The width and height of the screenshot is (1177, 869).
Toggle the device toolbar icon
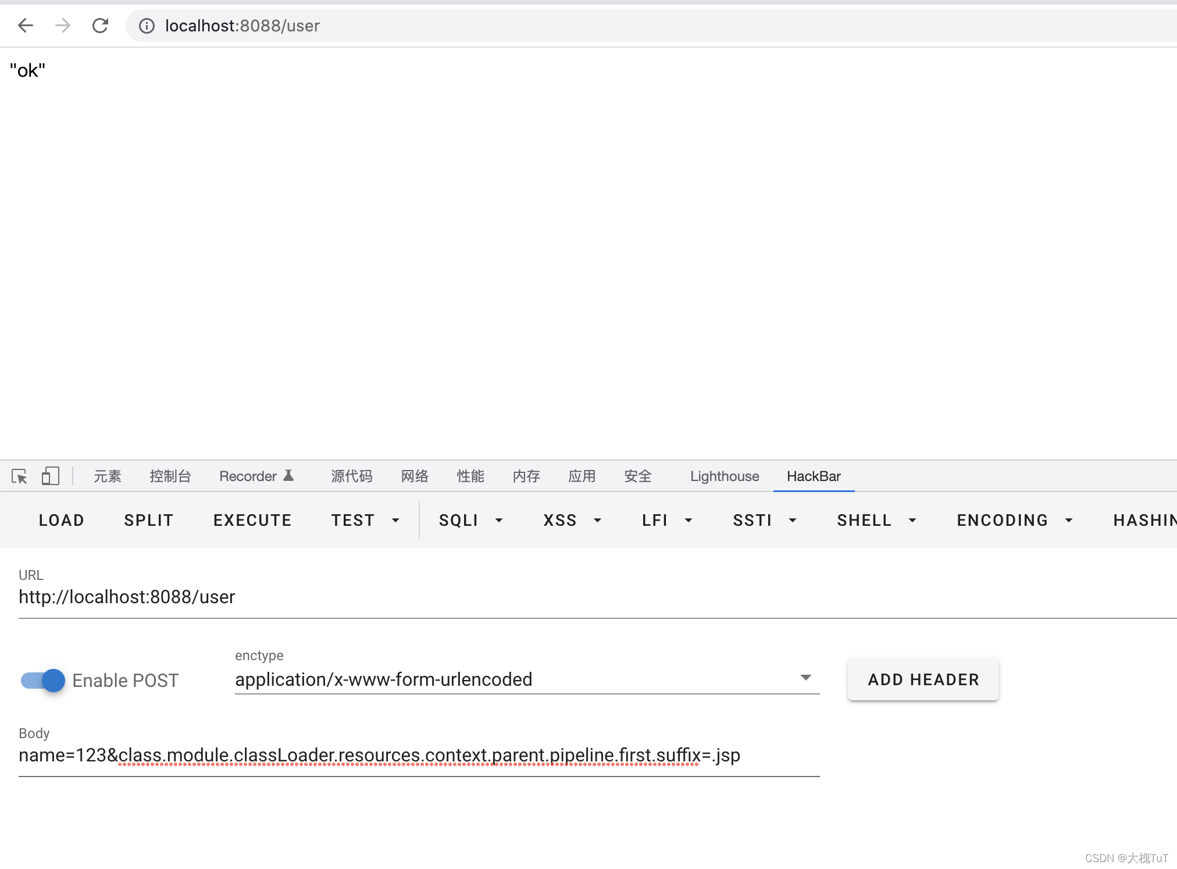[x=51, y=476]
